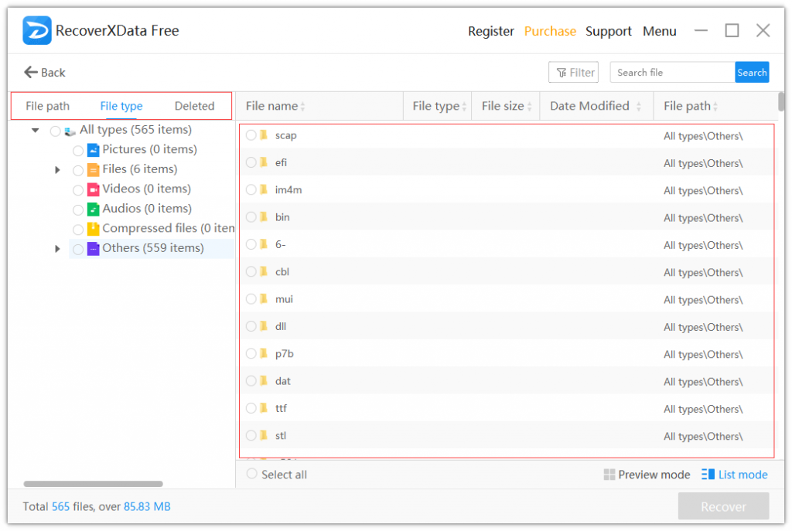Screen dimensions: 792x531
Task: Select the All types radio button
Action: 55,130
